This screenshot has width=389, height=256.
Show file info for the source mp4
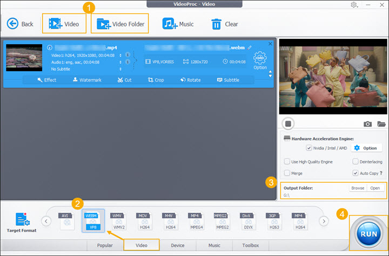pos(50,47)
